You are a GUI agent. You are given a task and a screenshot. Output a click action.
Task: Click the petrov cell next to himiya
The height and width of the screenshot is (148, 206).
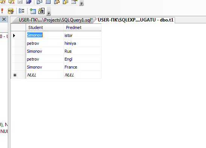click(x=45, y=43)
